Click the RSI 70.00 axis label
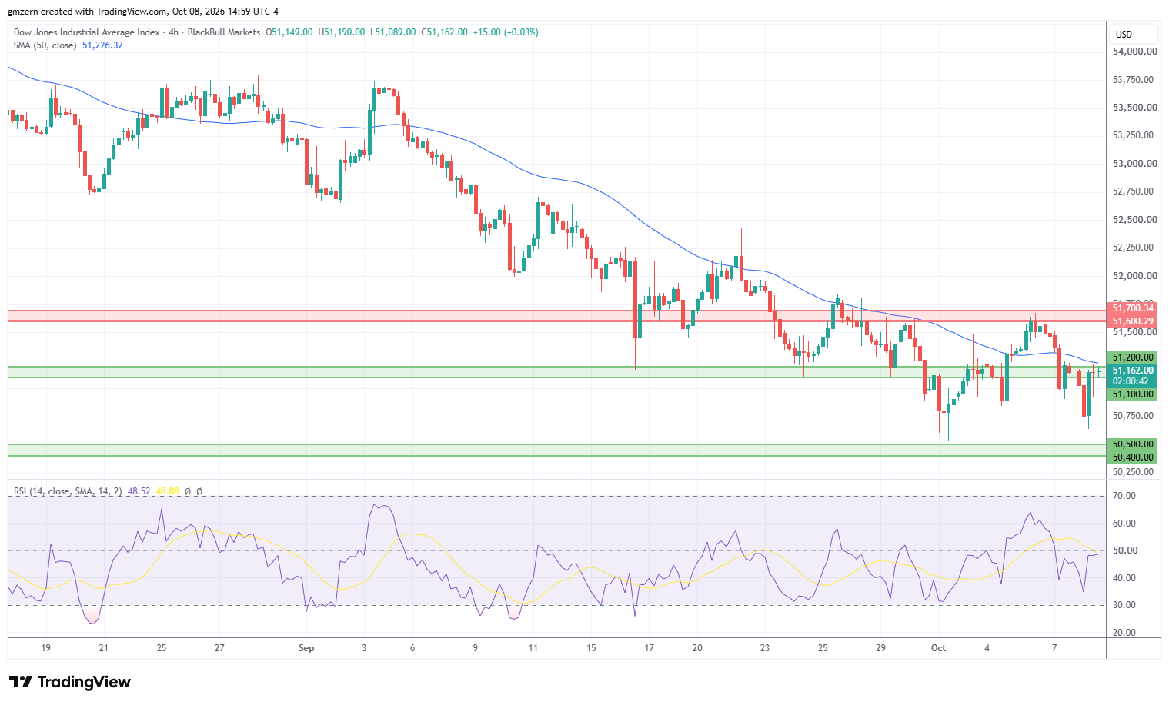The image size is (1169, 705). pos(1124,496)
